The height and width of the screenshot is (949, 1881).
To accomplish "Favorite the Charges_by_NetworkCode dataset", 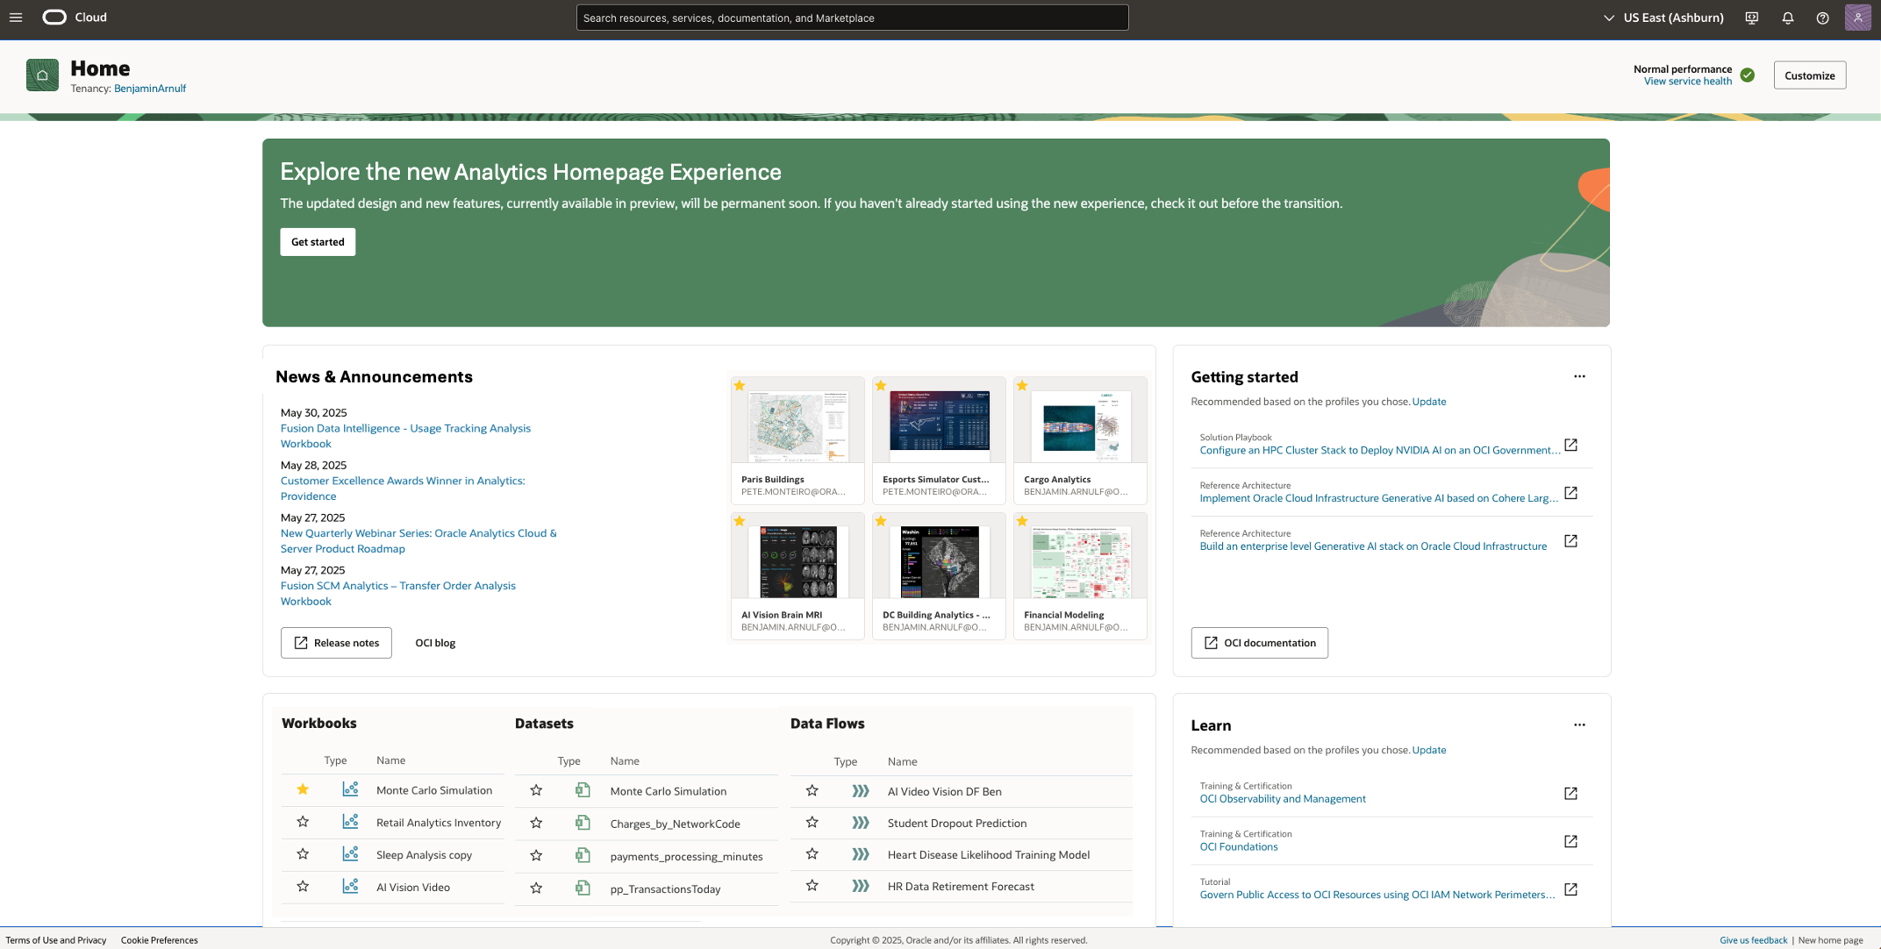I will coord(536,823).
